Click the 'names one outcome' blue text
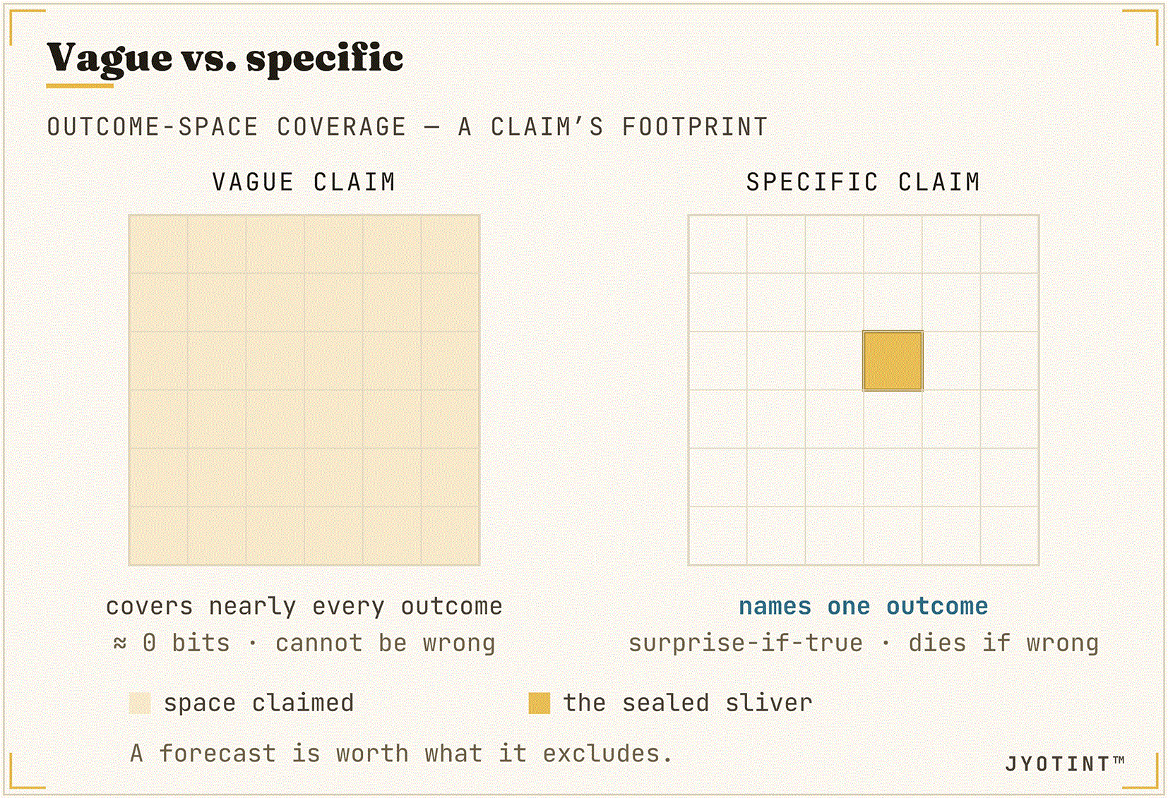This screenshot has width=1168, height=798. tap(863, 606)
